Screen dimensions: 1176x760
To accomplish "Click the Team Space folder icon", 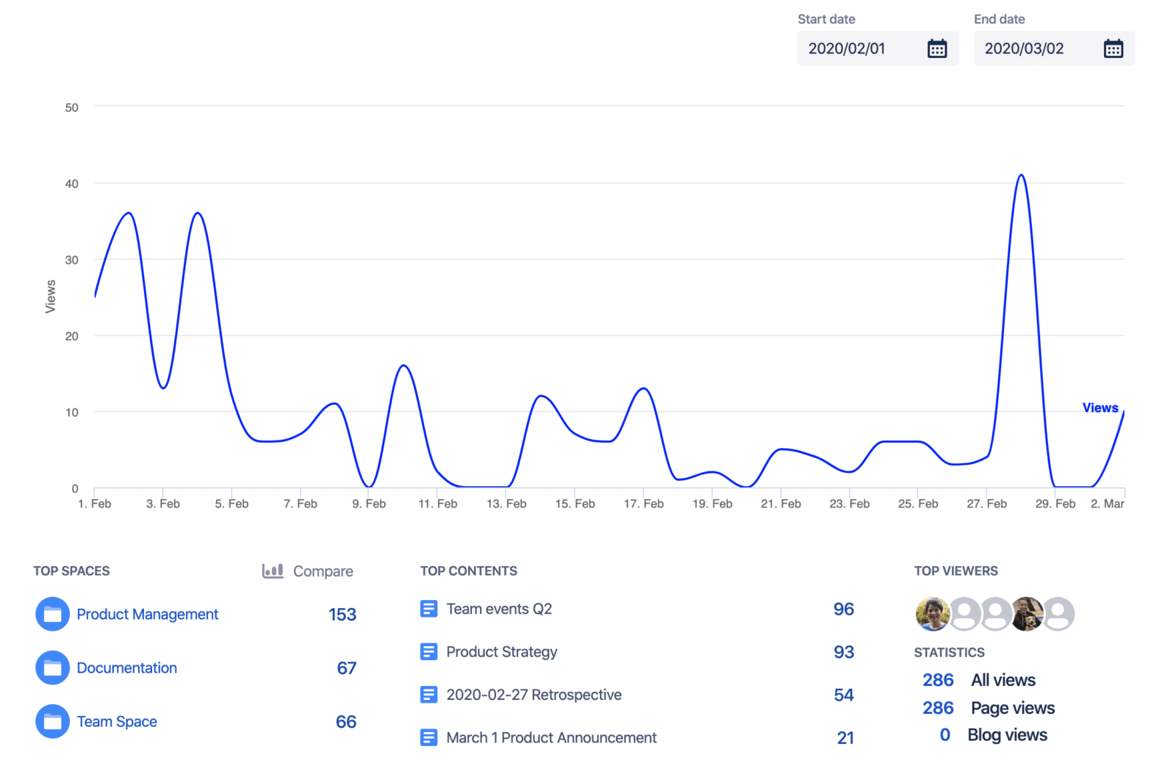I will (51, 721).
